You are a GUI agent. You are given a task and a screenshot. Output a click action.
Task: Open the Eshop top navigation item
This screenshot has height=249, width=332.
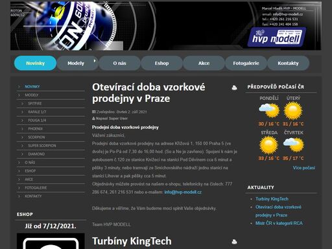[161, 63]
